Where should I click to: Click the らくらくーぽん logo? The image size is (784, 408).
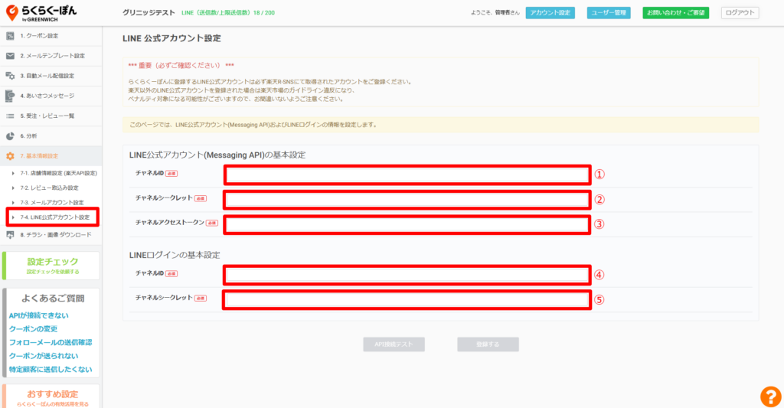coord(41,13)
